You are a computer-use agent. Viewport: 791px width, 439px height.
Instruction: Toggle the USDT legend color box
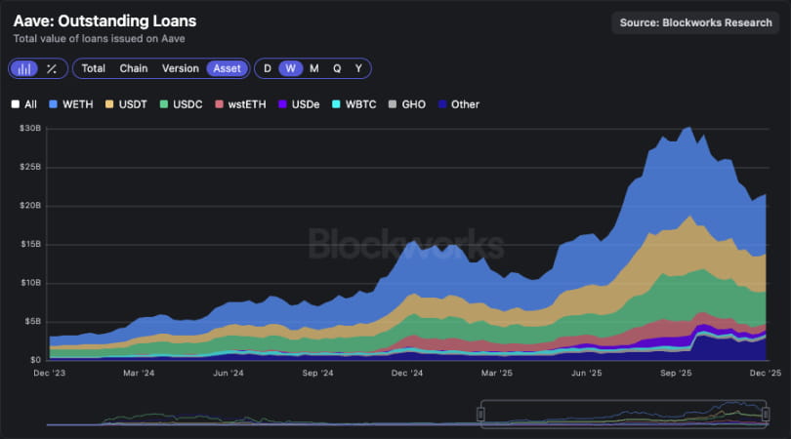pos(109,104)
